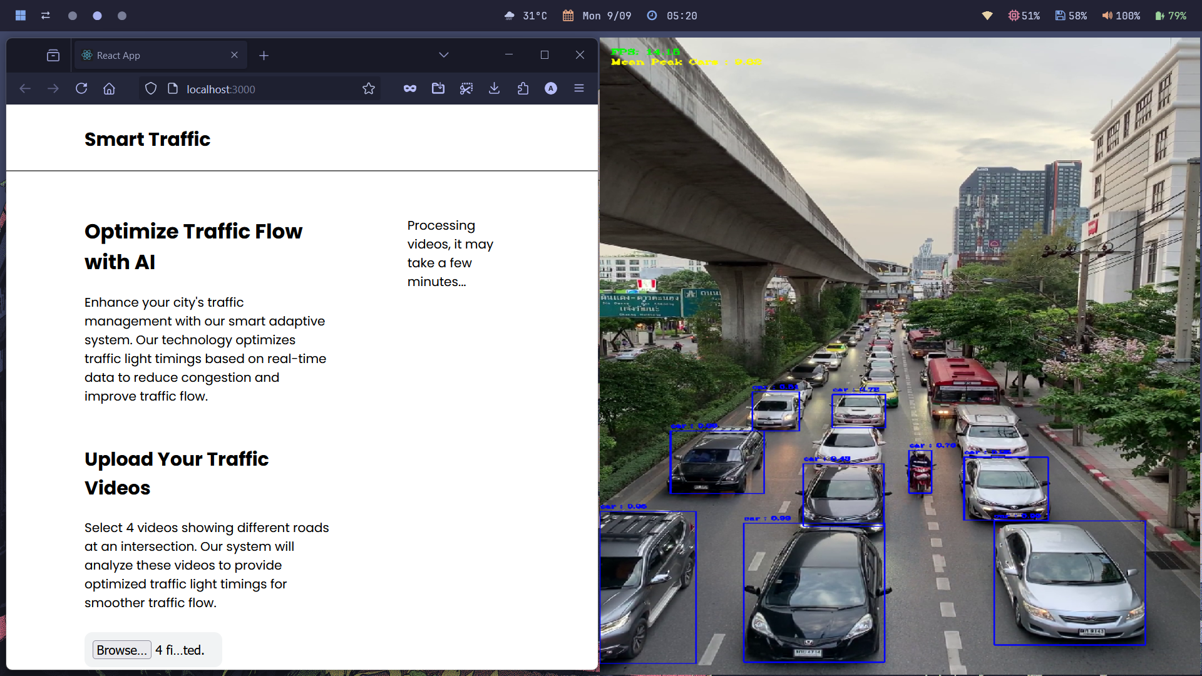
Task: Show site information for localhost
Action: pos(173,89)
